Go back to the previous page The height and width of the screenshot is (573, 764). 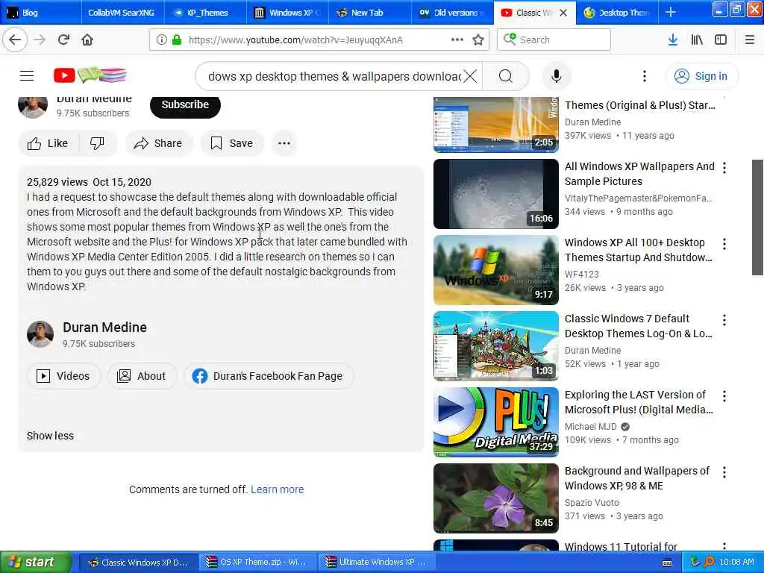[x=15, y=40]
